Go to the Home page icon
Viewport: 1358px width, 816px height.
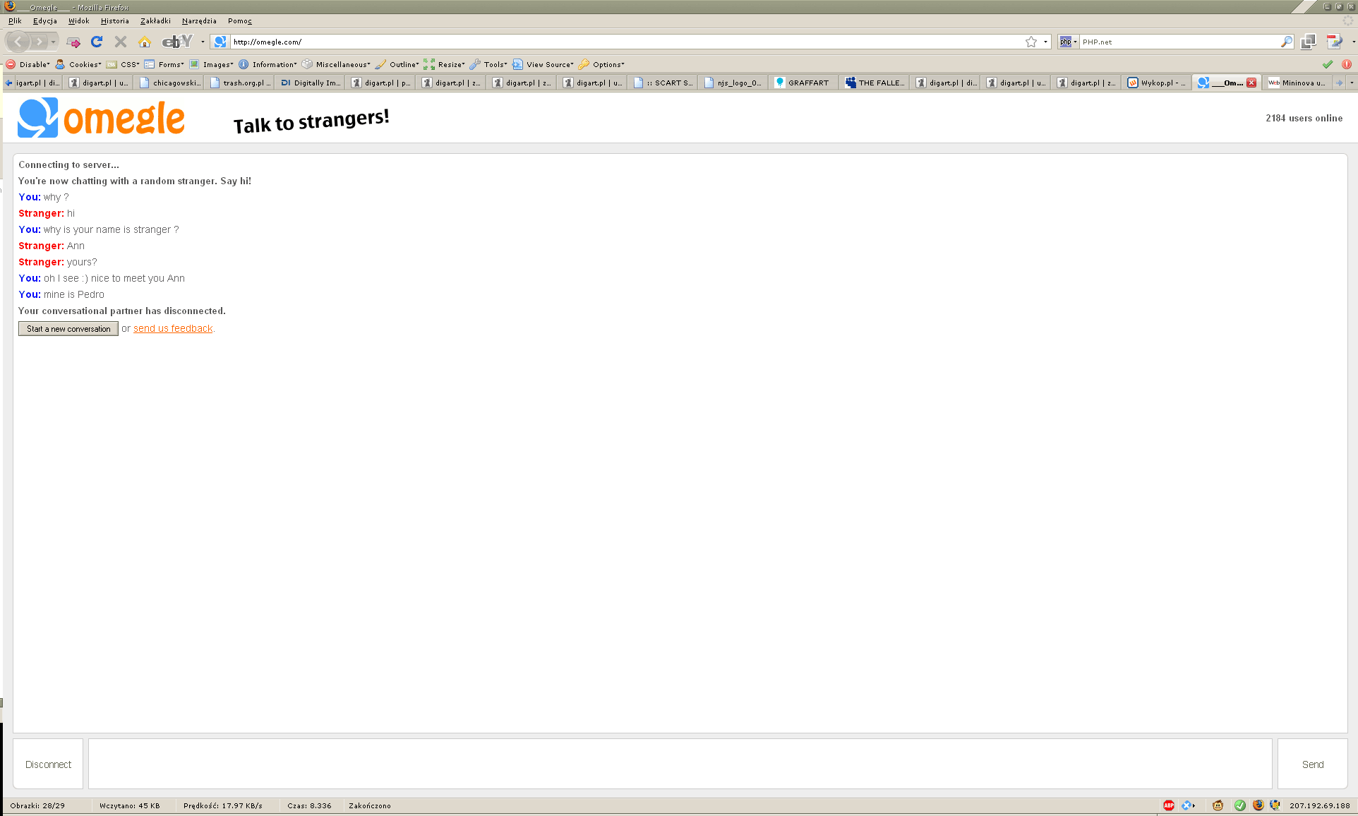pos(145,42)
